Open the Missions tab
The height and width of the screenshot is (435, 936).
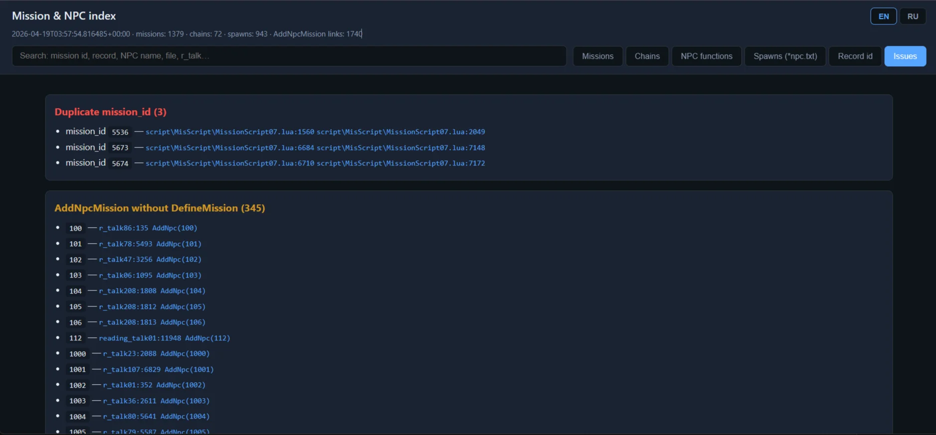[x=597, y=56]
